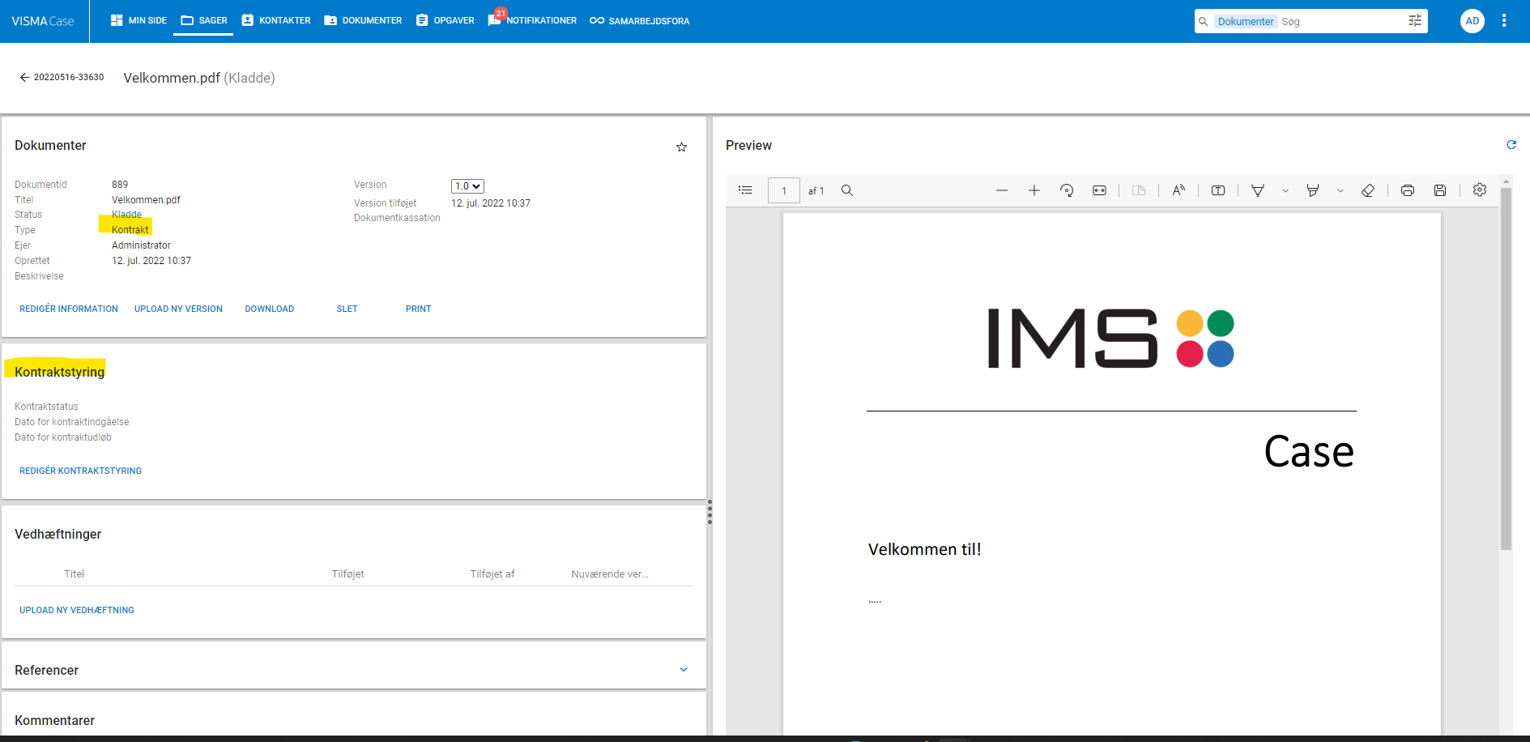Fit the PDF page to width
1530x742 pixels.
(x=1099, y=190)
